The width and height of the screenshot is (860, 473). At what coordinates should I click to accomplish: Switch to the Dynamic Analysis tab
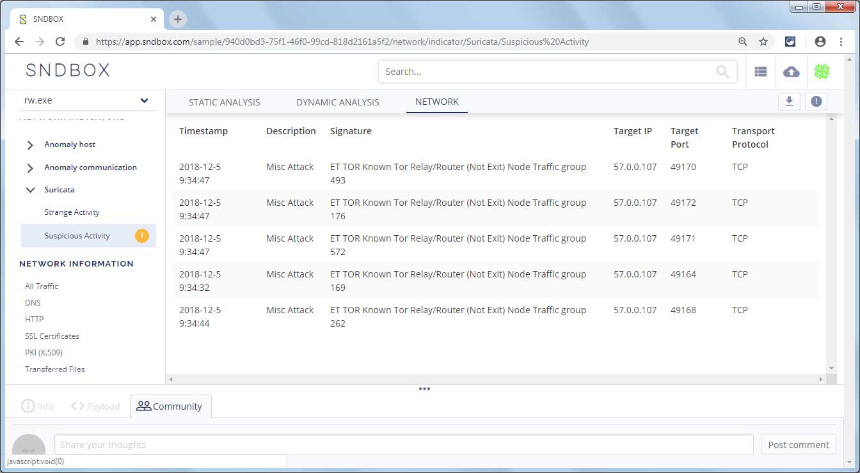coord(338,102)
